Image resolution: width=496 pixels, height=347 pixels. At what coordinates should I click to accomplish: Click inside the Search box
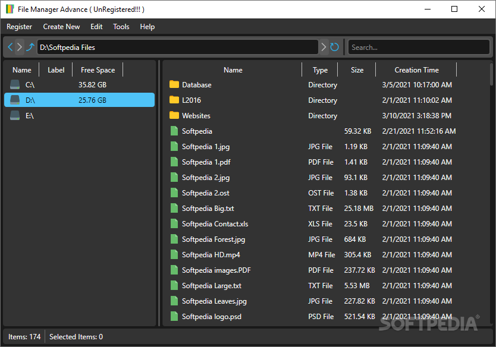point(419,47)
